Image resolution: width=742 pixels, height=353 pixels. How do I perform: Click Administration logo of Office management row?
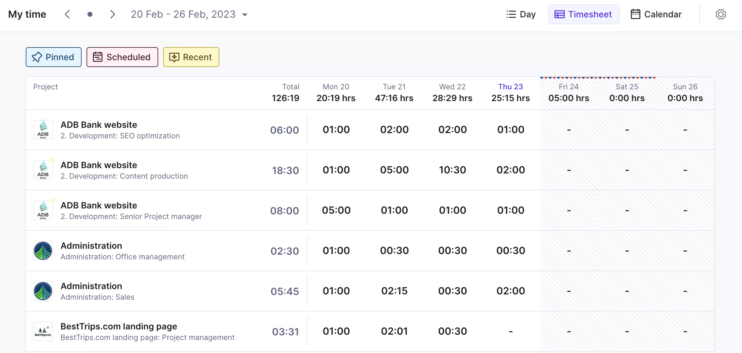[x=43, y=251]
